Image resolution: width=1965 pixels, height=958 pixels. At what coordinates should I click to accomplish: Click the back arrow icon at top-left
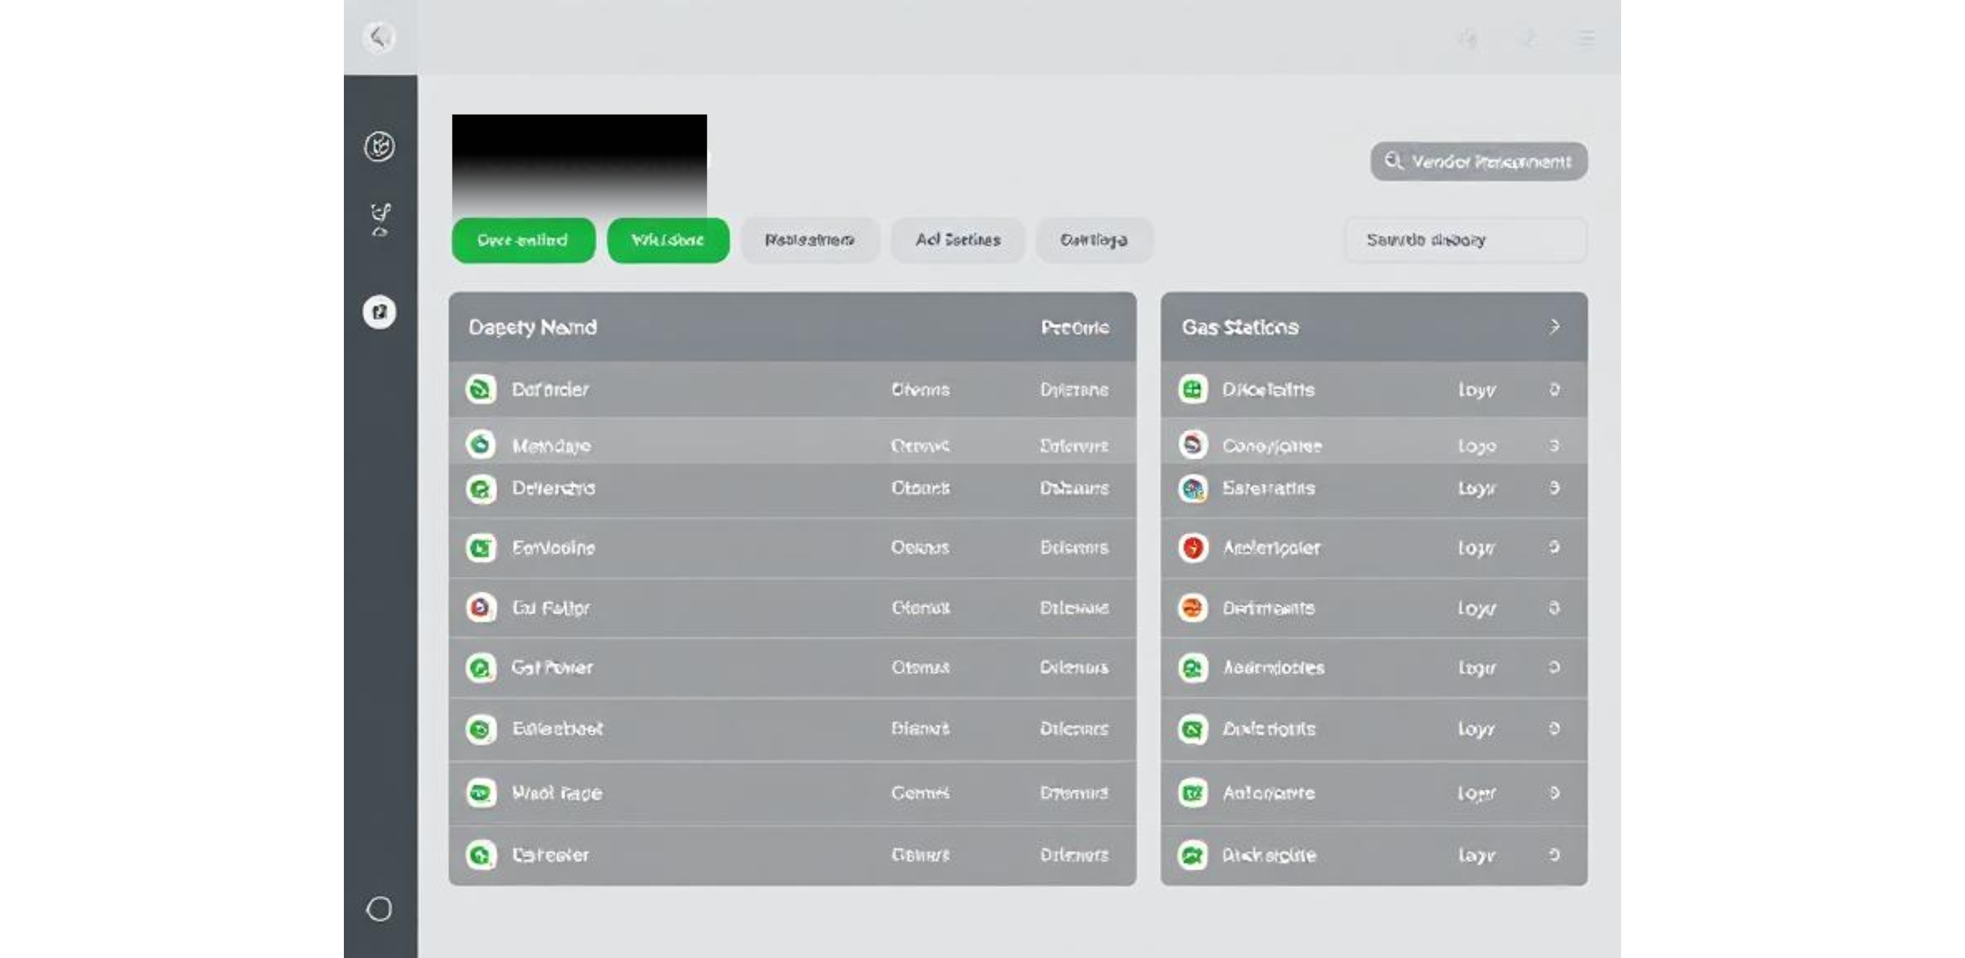(x=379, y=37)
